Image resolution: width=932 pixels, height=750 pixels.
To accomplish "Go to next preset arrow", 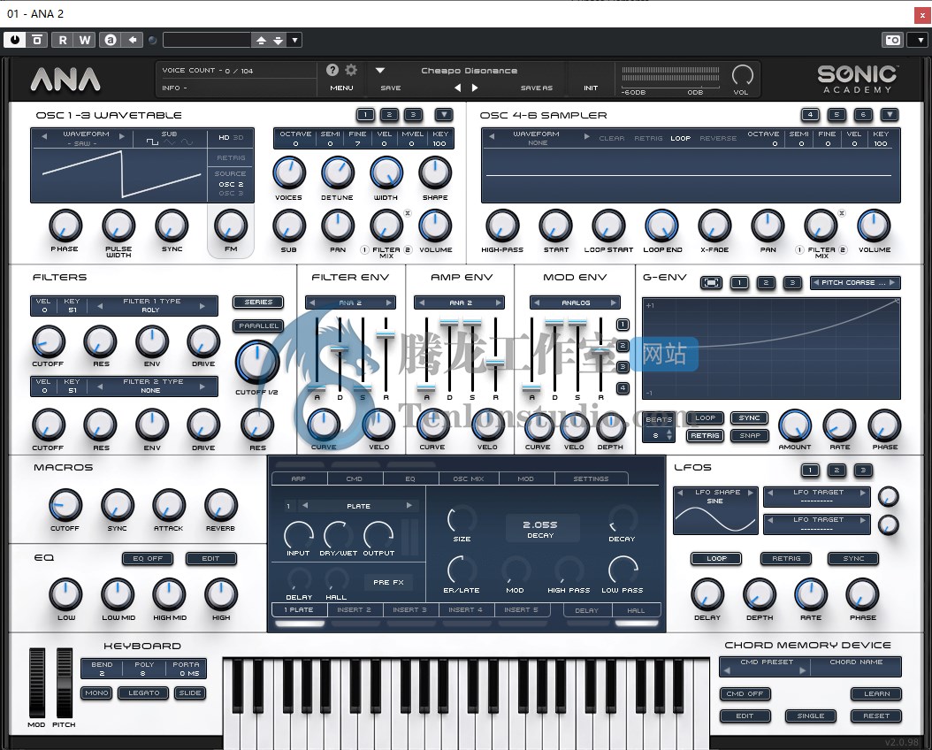I will pyautogui.click(x=475, y=88).
